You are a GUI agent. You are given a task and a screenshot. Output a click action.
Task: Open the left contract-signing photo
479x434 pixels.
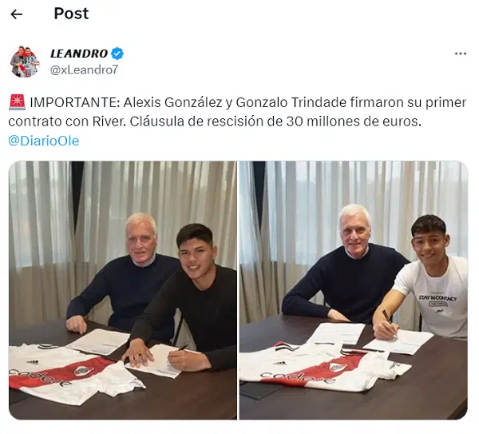tap(122, 290)
